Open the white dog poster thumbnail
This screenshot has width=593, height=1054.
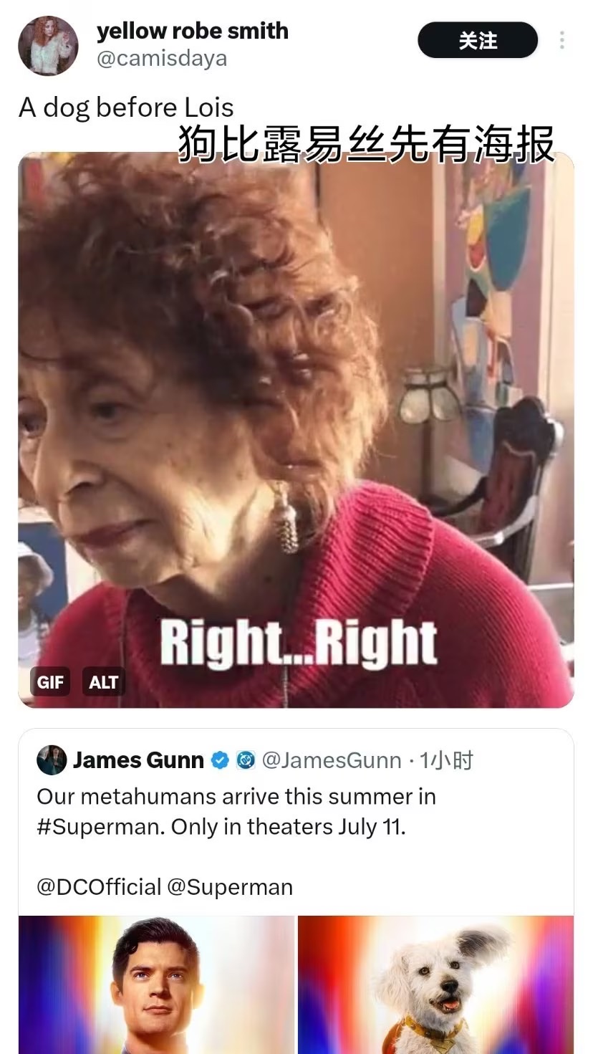[435, 984]
